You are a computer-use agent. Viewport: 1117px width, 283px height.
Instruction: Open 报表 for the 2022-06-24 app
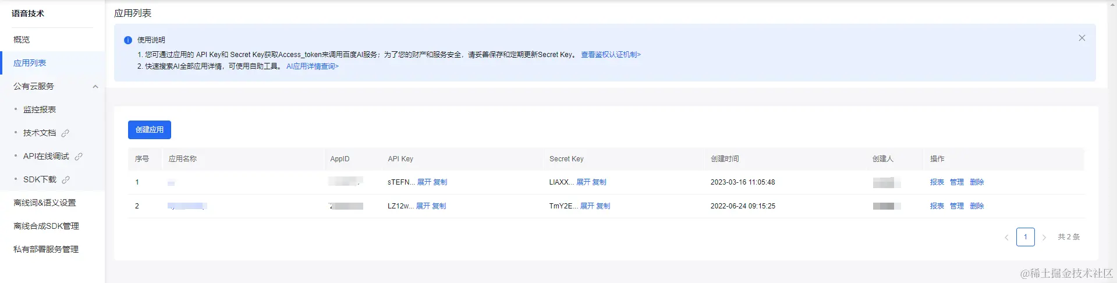click(937, 206)
